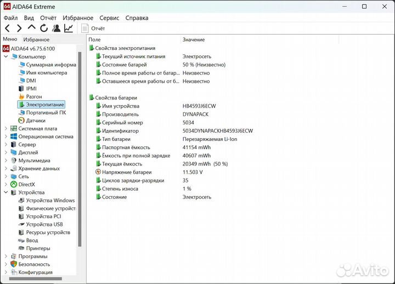The image size is (395, 284).
Task: Select Устройства USB tree item
Action: click(x=41, y=224)
